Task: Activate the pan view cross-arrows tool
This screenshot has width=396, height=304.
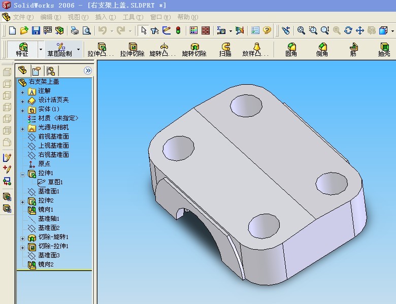Action: point(360,30)
